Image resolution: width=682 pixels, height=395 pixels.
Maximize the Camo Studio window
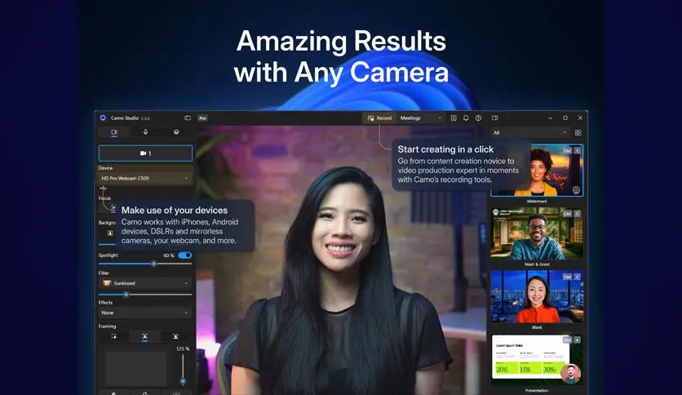565,118
